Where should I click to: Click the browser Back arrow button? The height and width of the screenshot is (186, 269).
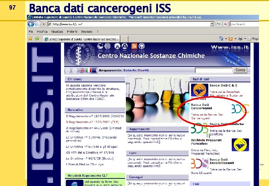coord(31,24)
